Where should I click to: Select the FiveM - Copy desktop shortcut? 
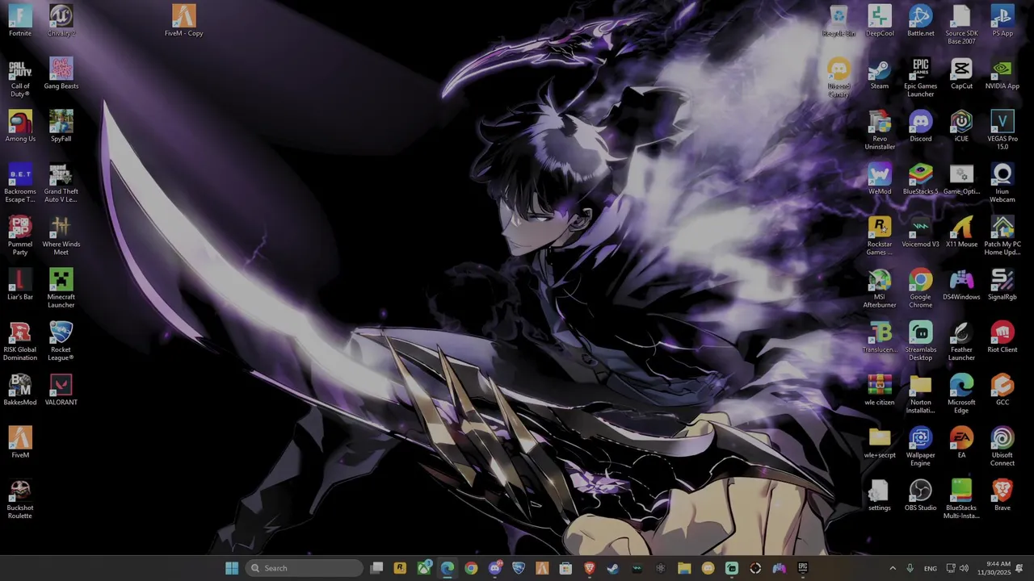click(x=183, y=20)
